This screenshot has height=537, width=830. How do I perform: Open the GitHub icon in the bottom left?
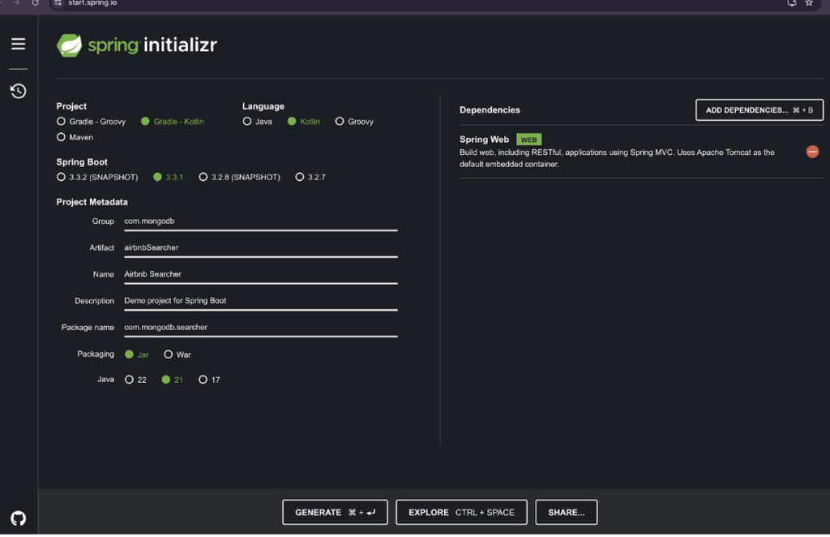pos(18,518)
